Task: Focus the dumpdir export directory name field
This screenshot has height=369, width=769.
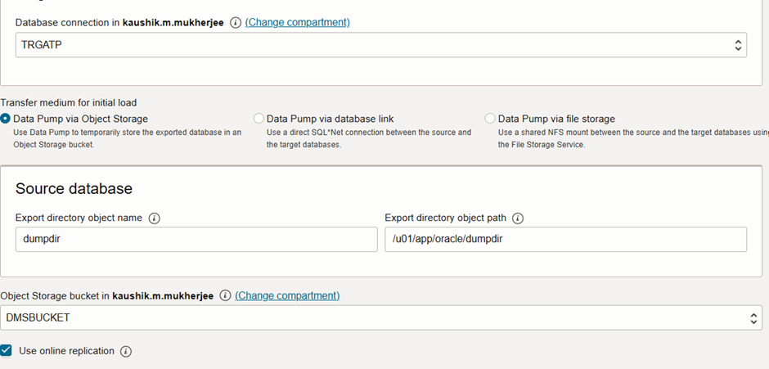Action: [196, 240]
